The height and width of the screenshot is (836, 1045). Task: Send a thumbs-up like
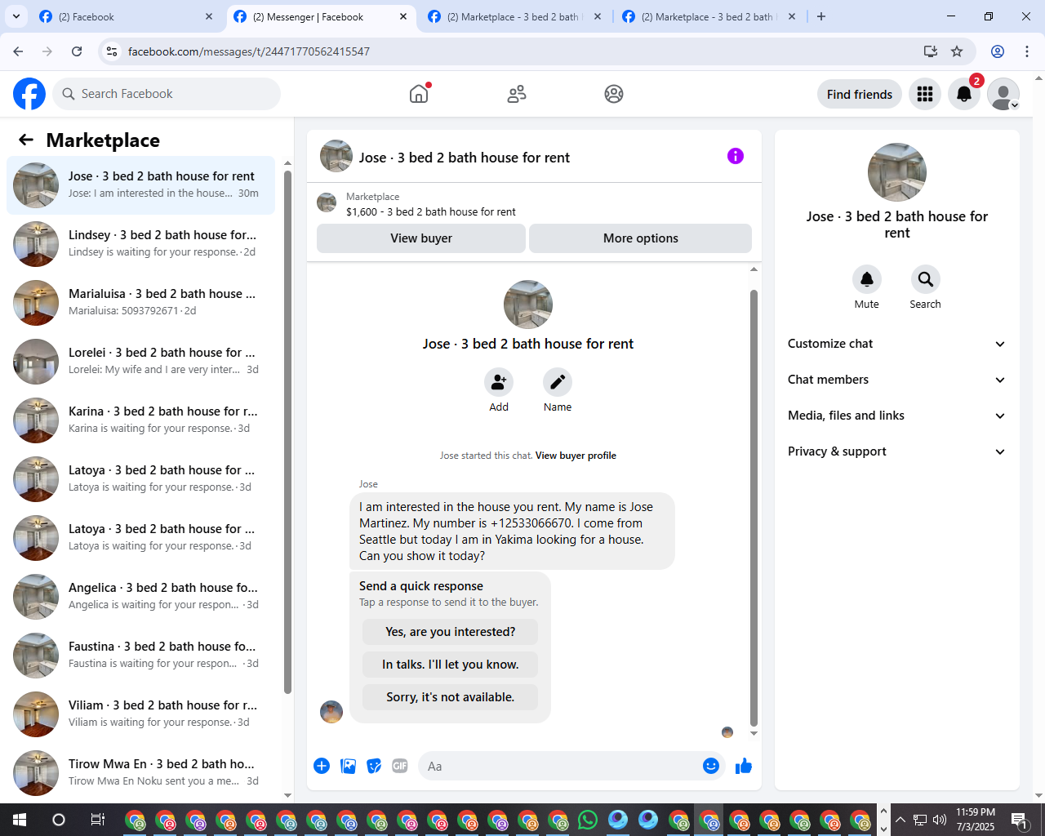coord(744,766)
